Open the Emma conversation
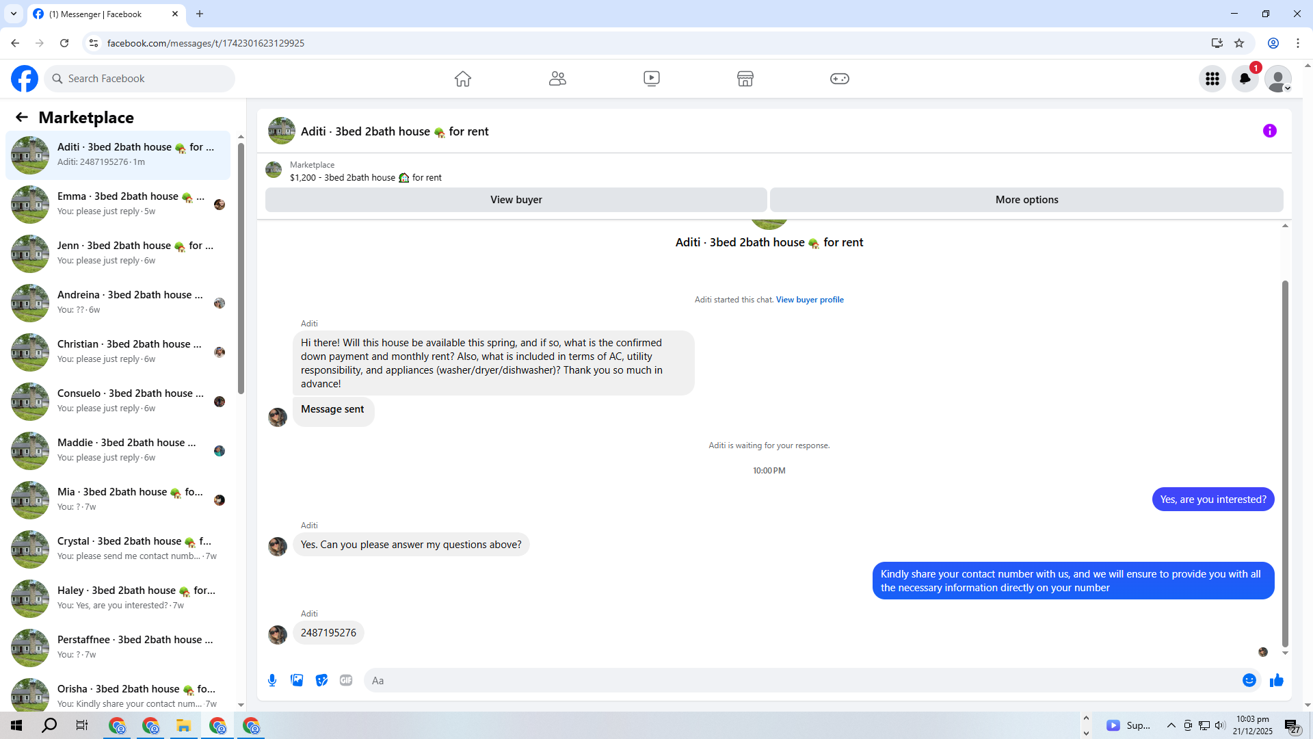 [118, 205]
